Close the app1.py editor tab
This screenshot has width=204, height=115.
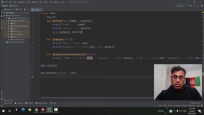point(41,10)
